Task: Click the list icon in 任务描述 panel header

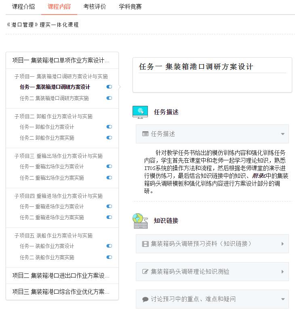Action: 145,134
